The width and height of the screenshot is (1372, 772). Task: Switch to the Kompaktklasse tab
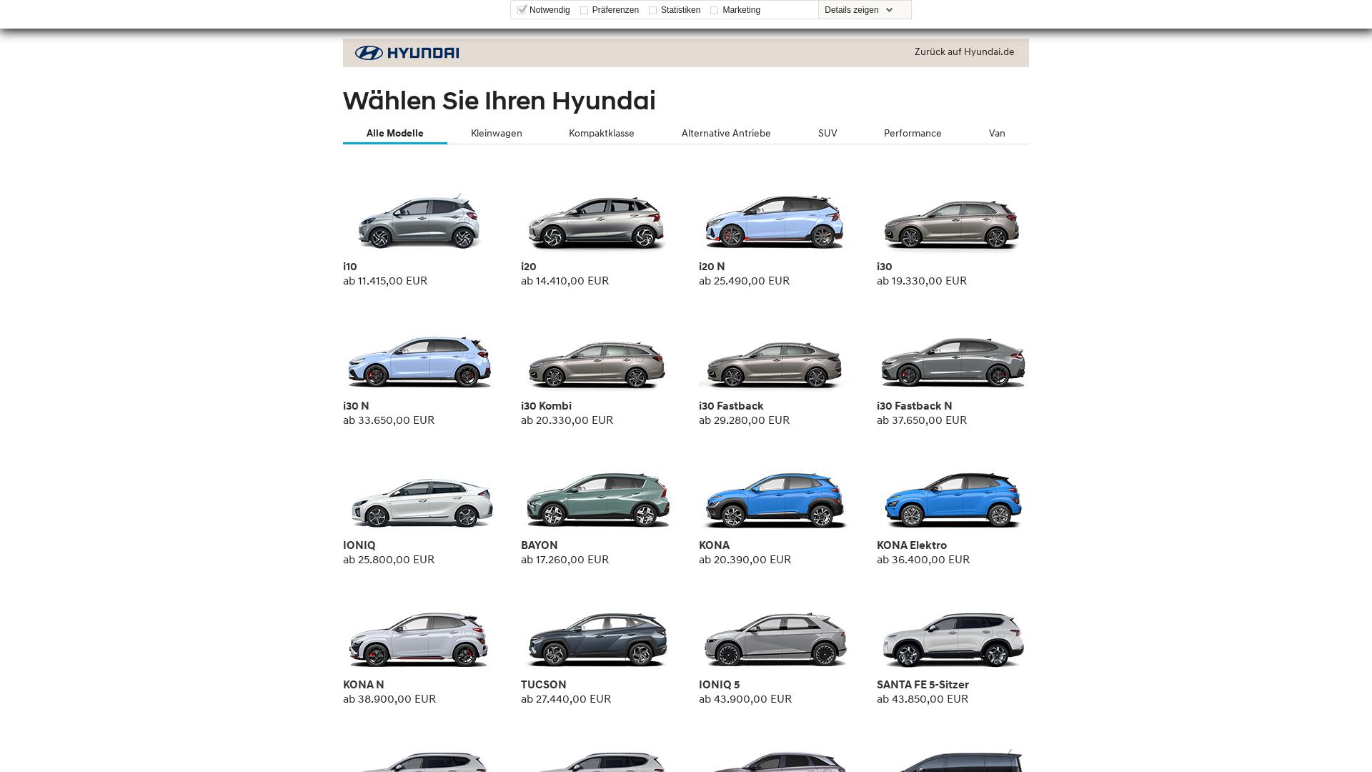[602, 133]
